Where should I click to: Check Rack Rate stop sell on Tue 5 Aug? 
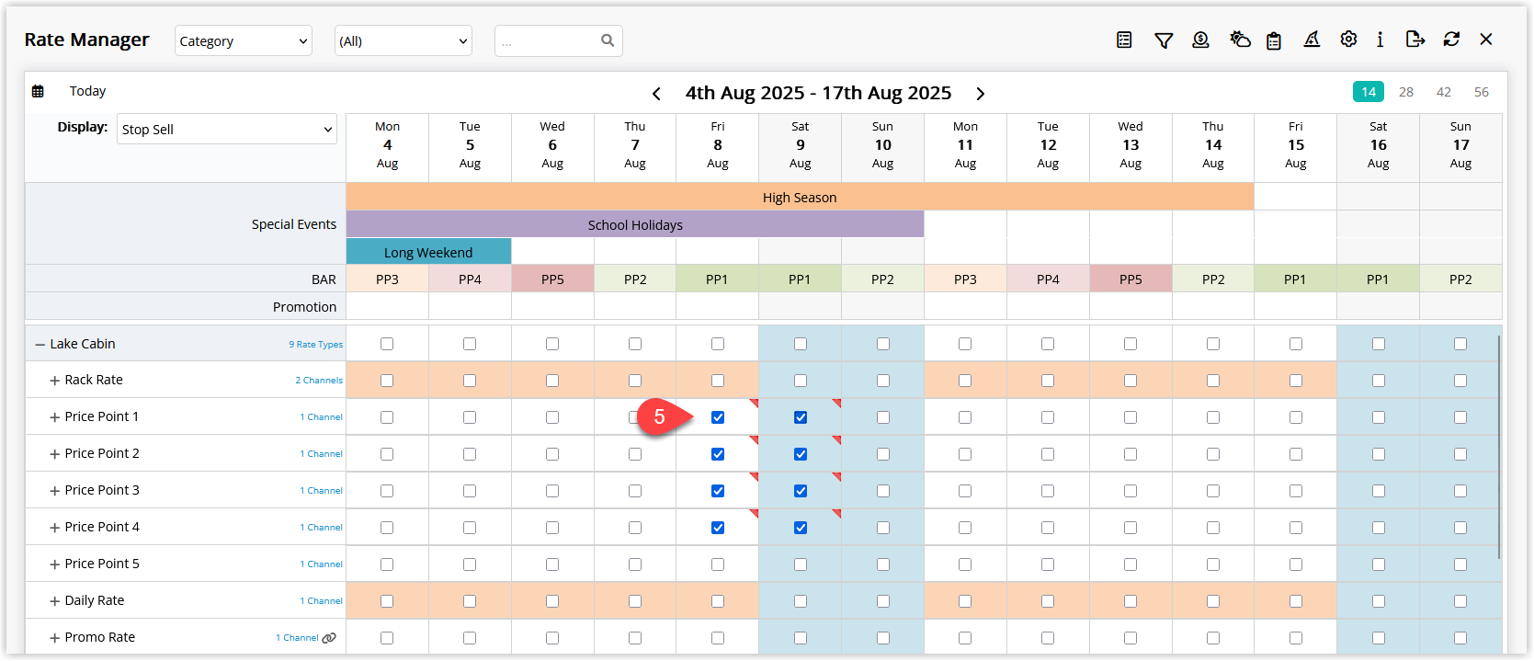coord(470,381)
